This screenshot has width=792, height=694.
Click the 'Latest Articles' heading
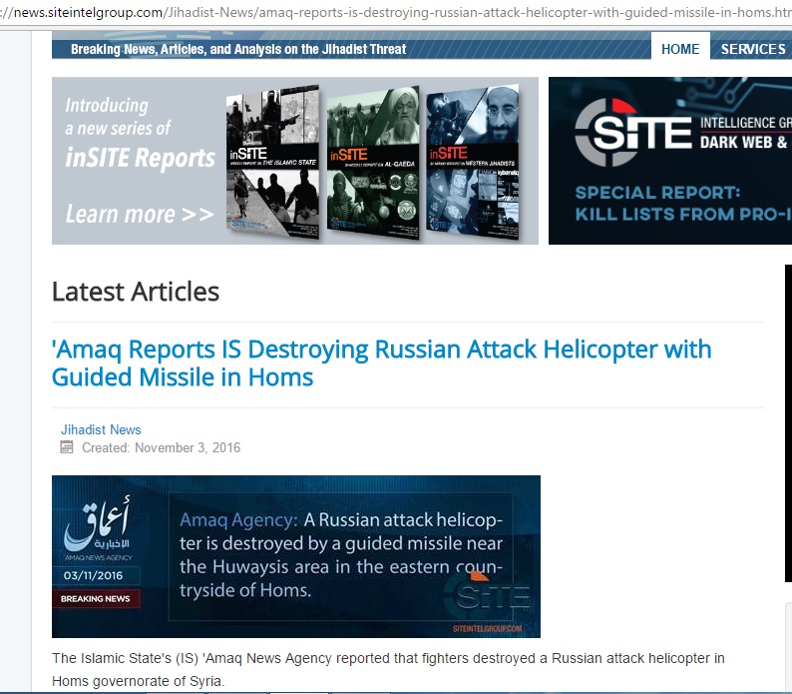tap(136, 292)
